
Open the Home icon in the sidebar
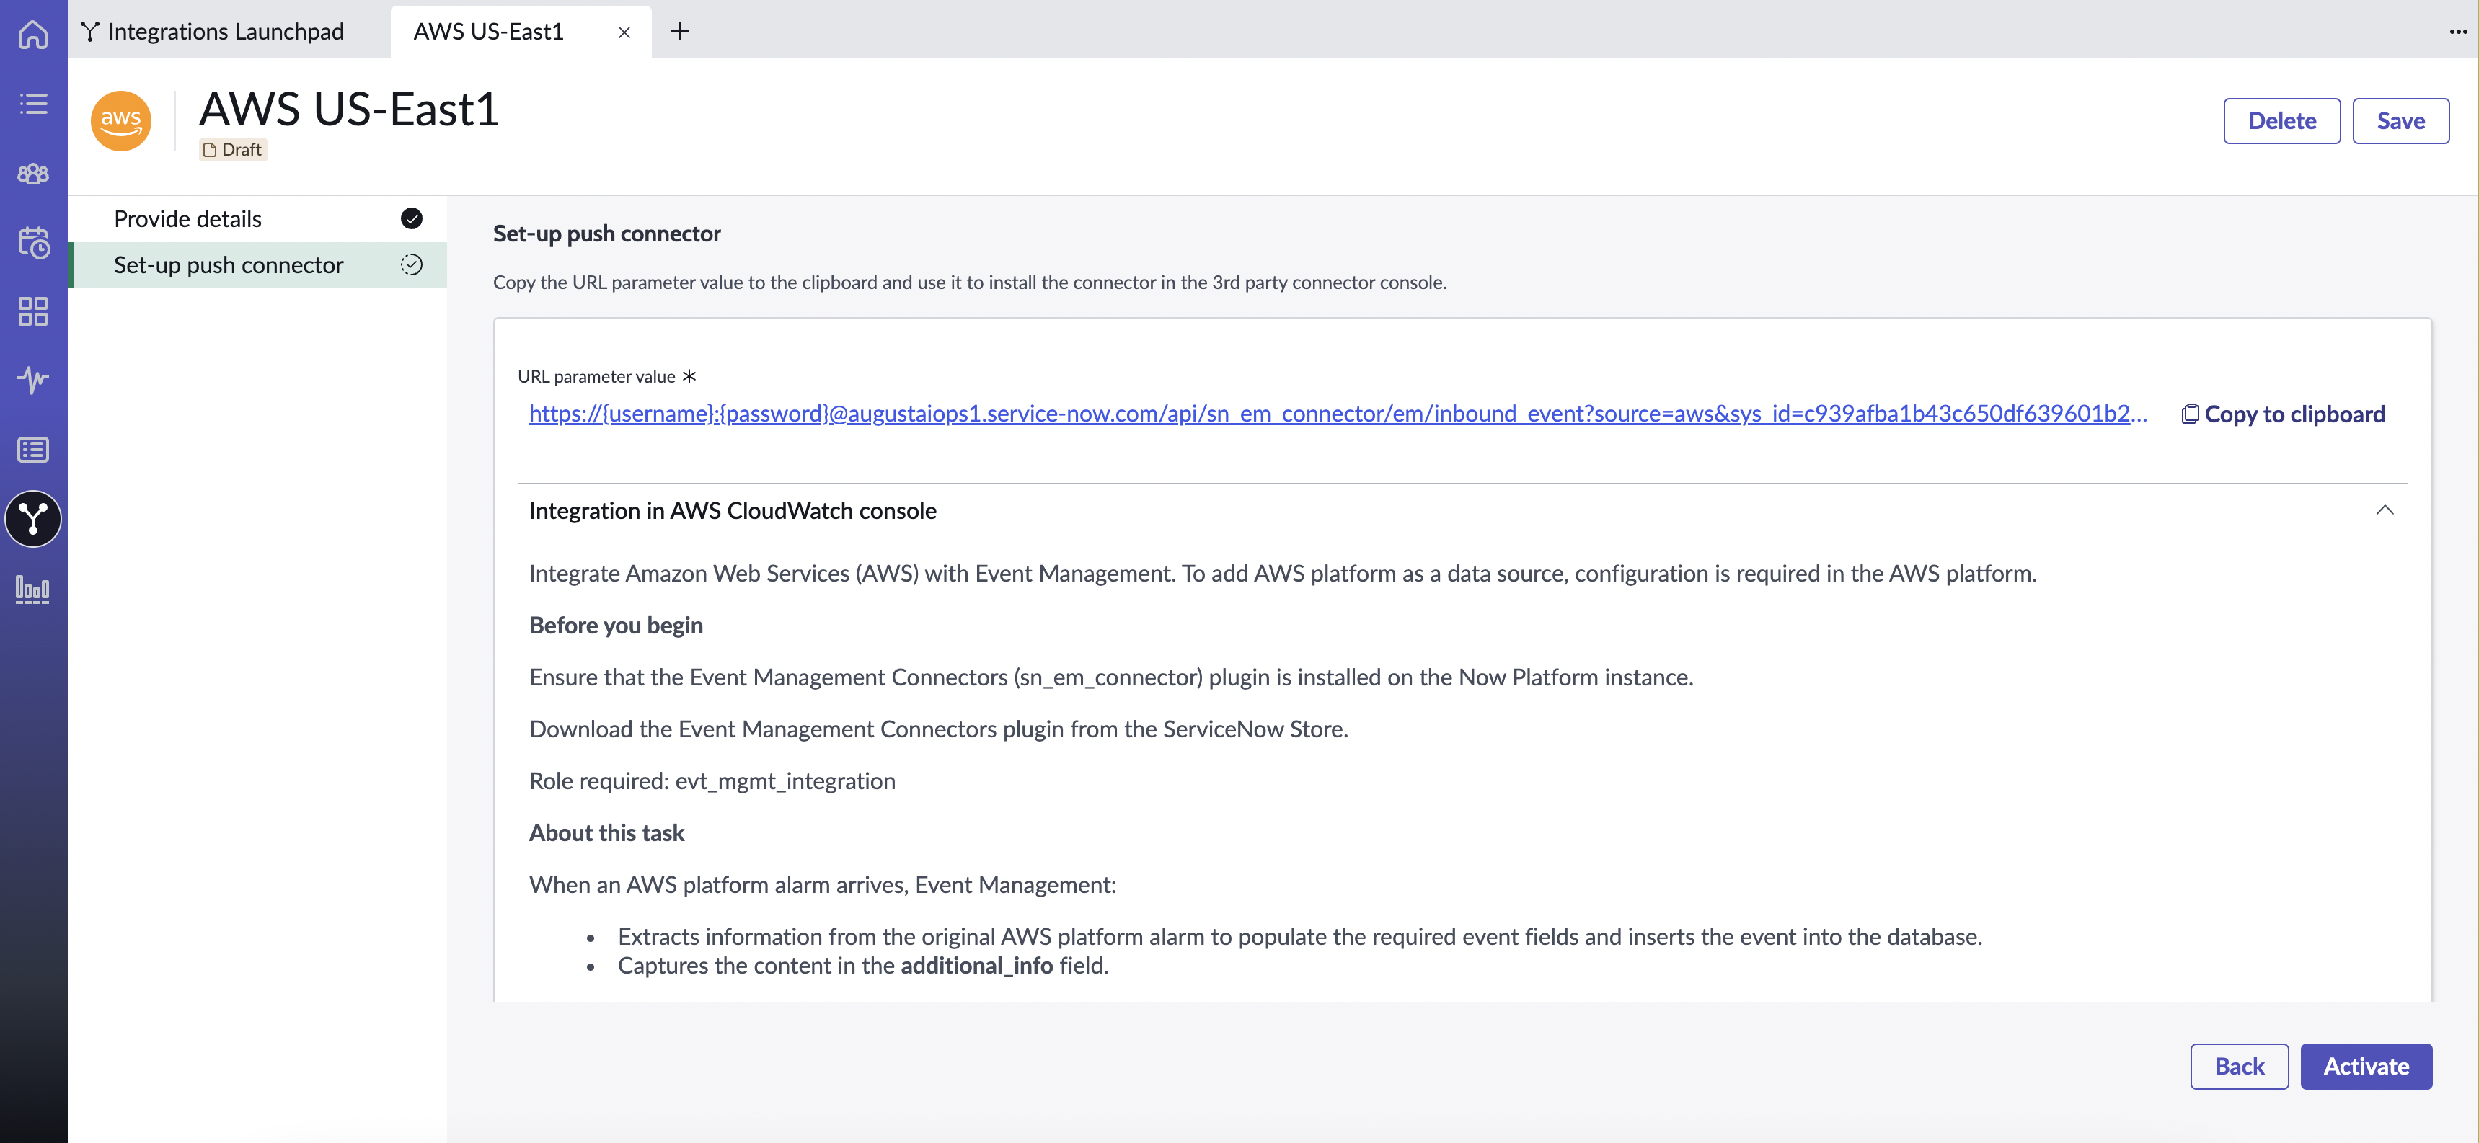(32, 35)
